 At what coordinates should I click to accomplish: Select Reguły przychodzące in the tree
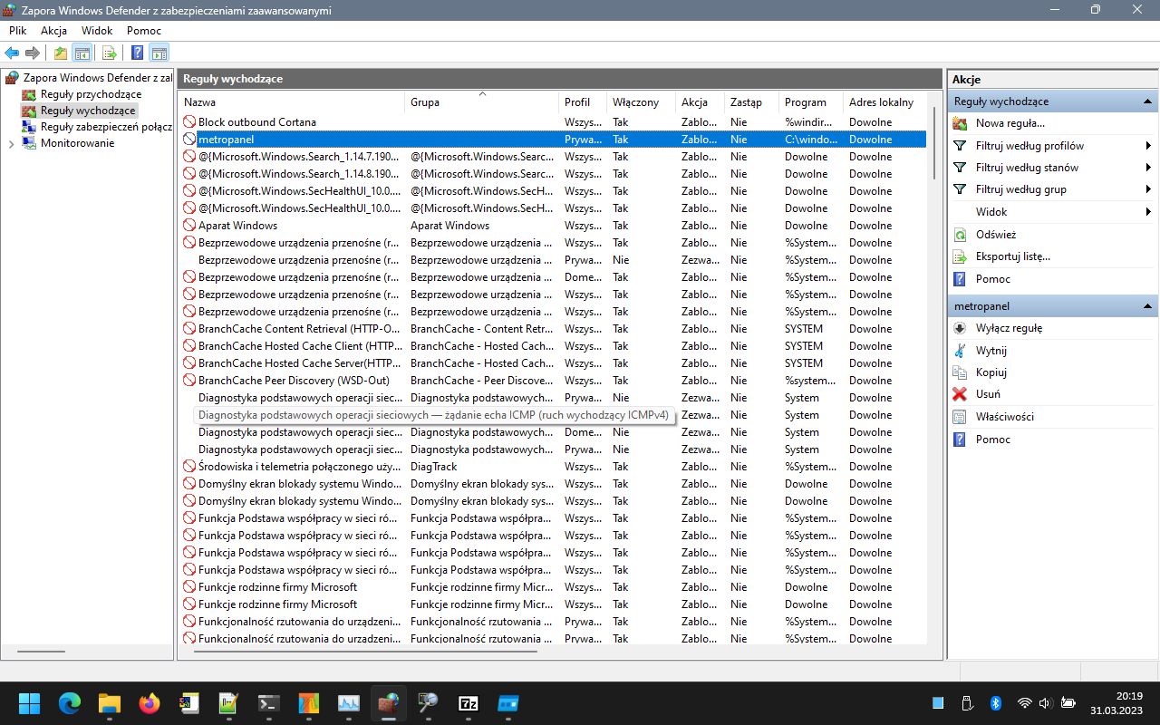point(91,94)
